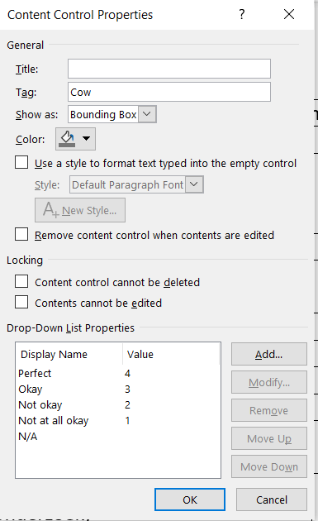Click the paint bucket color icon
Viewport: 318px width, 521px height.
coord(67,139)
